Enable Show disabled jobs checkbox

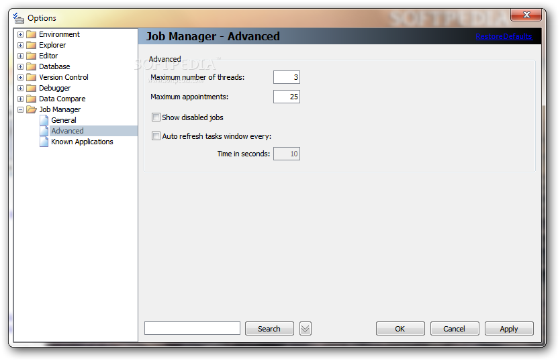156,117
